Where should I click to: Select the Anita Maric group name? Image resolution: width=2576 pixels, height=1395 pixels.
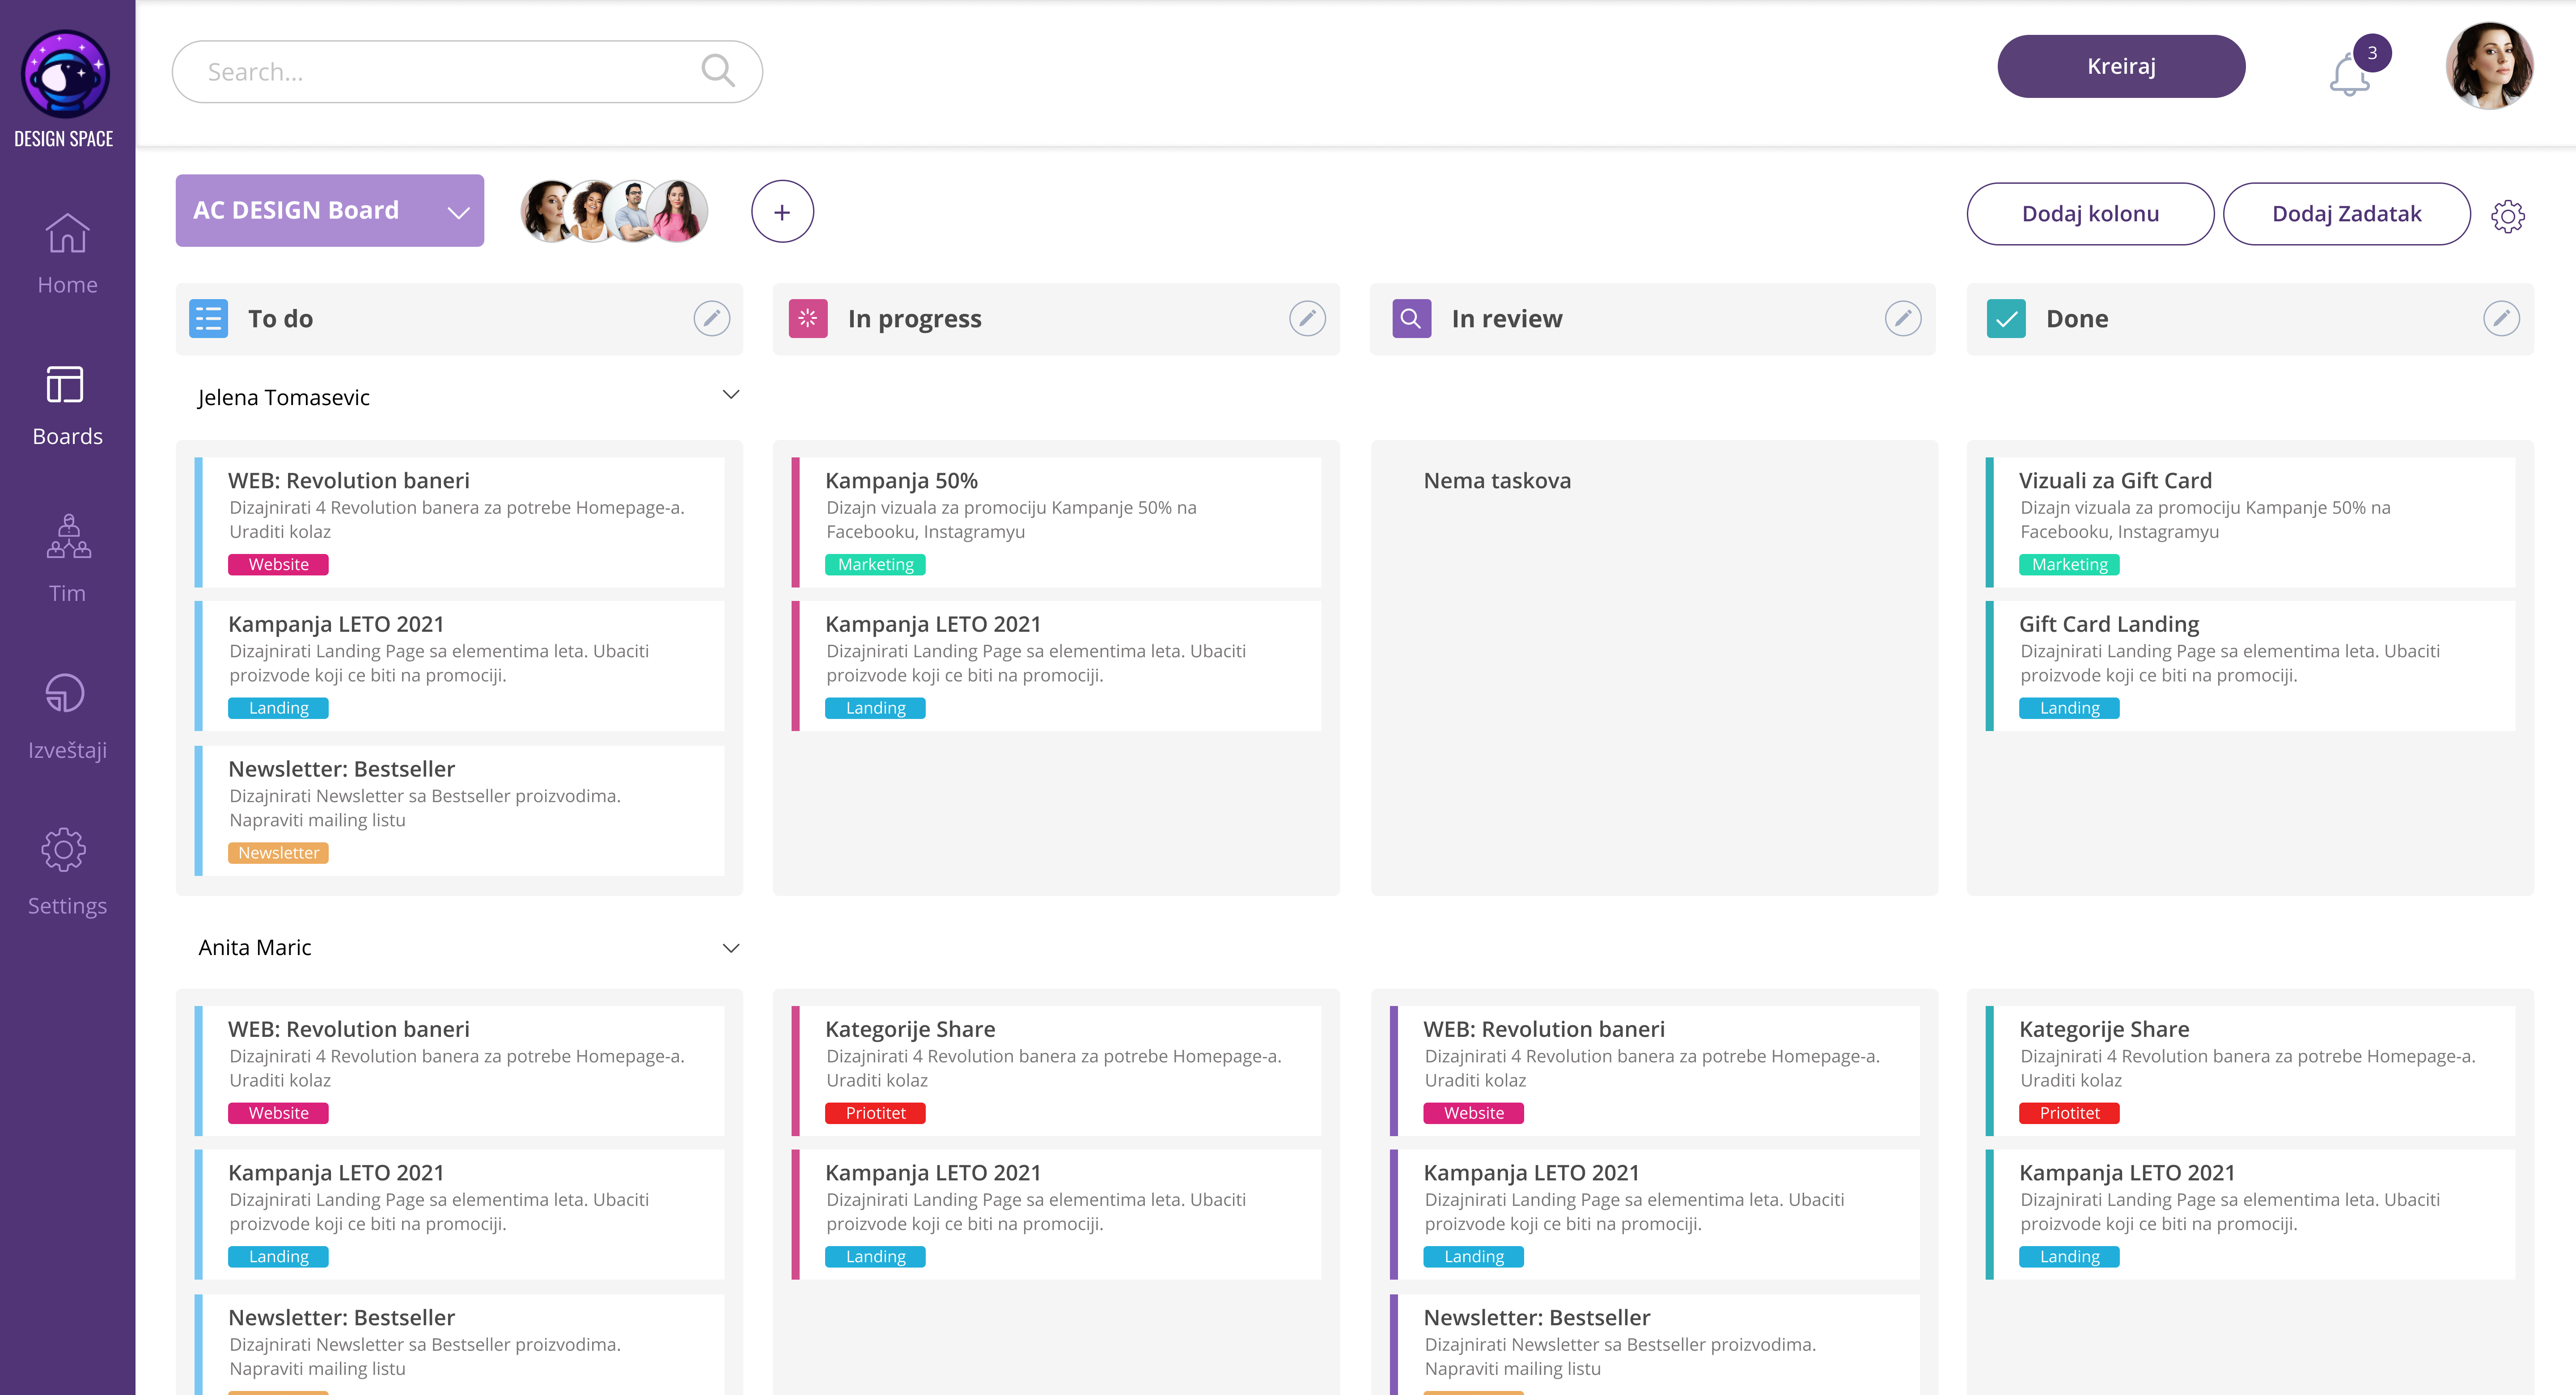[x=255, y=948]
